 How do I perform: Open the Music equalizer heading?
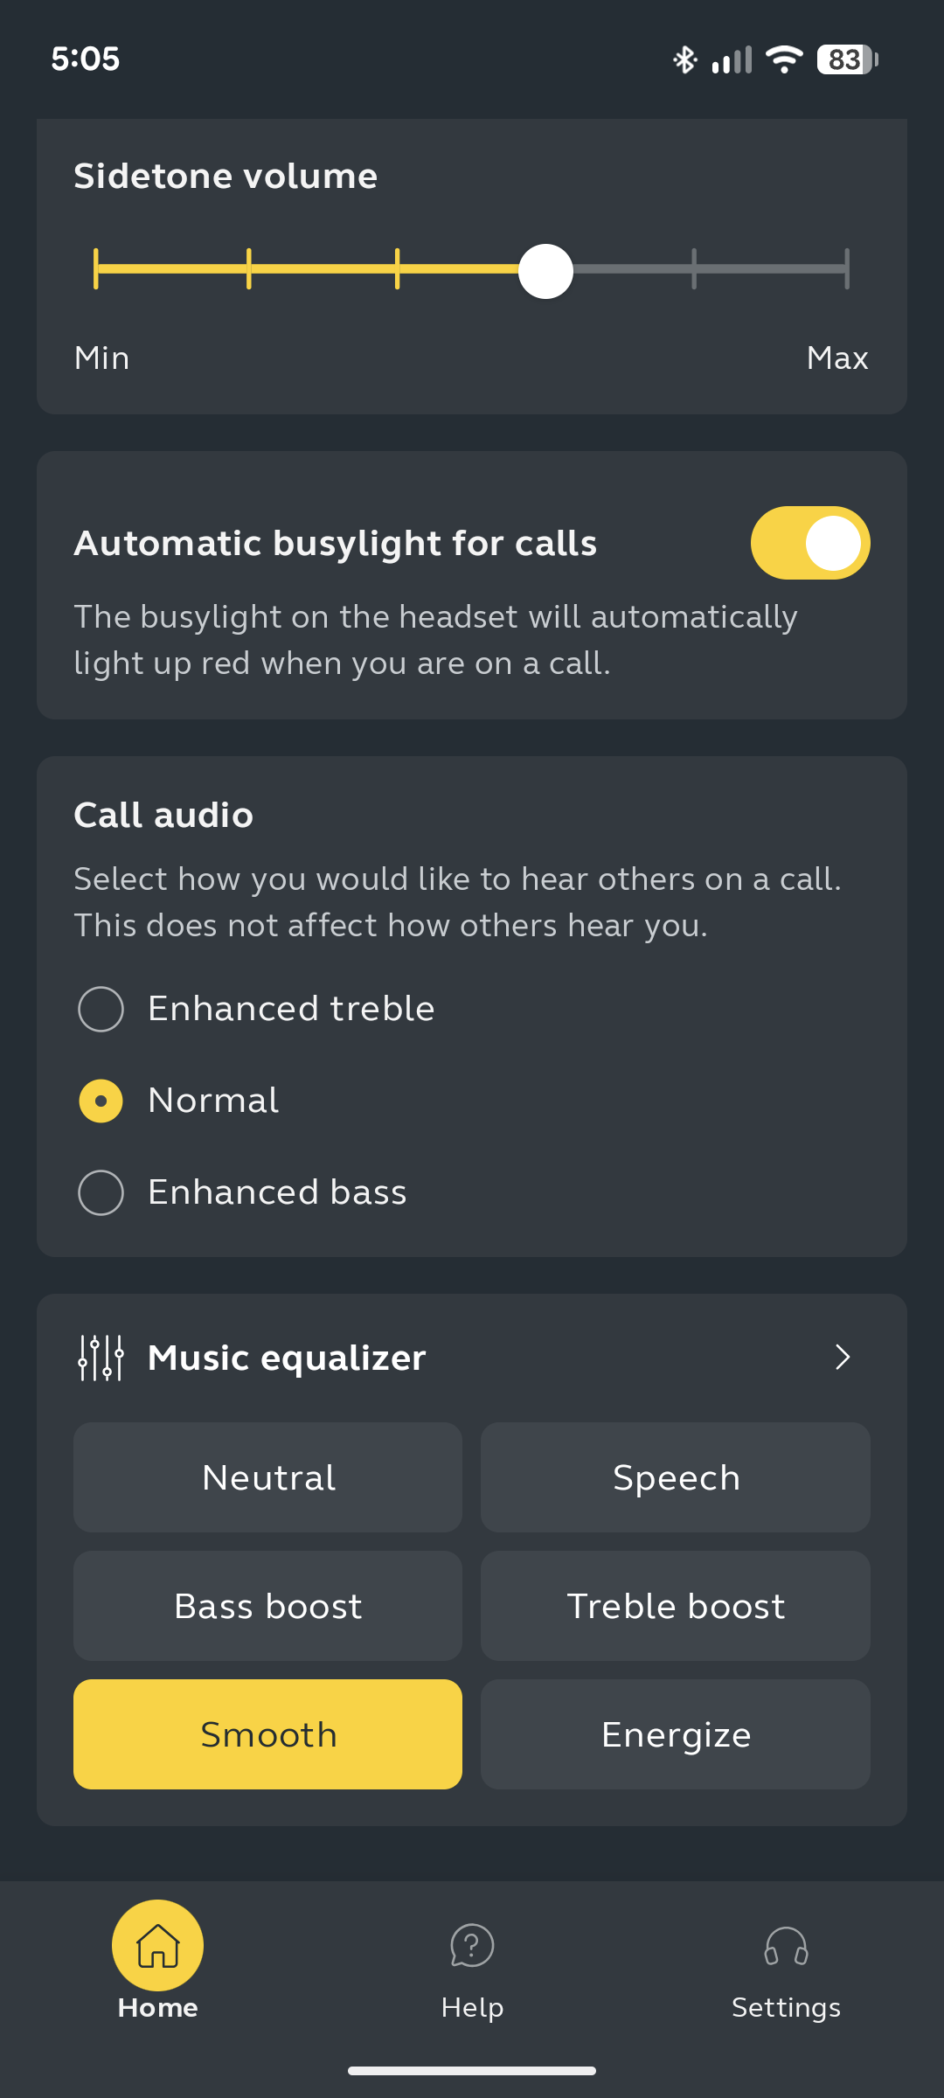pyautogui.click(x=287, y=1358)
